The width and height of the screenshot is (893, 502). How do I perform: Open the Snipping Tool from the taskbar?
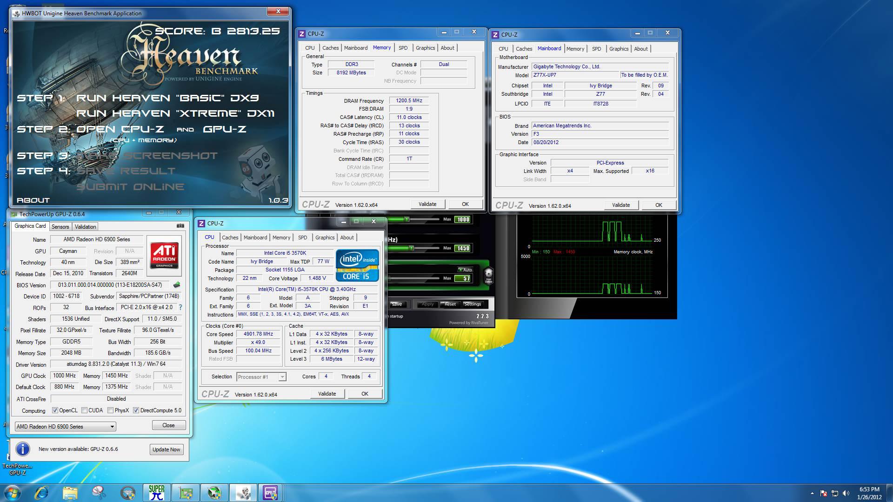click(99, 493)
